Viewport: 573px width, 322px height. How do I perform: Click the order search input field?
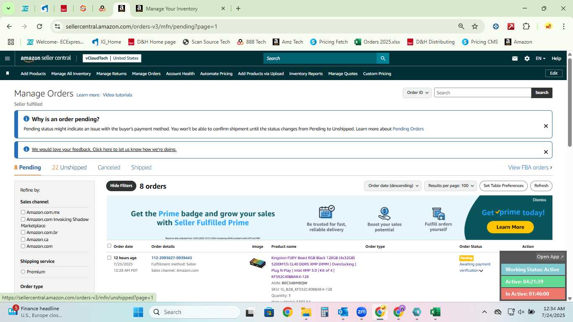click(x=482, y=93)
